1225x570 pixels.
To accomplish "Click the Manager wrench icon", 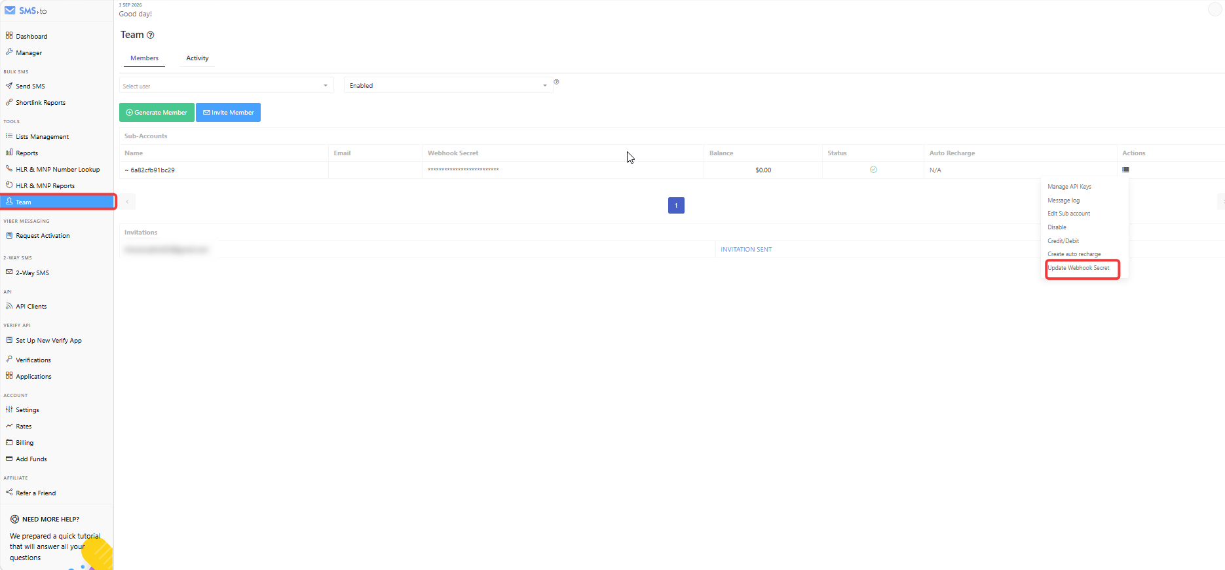I will click(9, 52).
